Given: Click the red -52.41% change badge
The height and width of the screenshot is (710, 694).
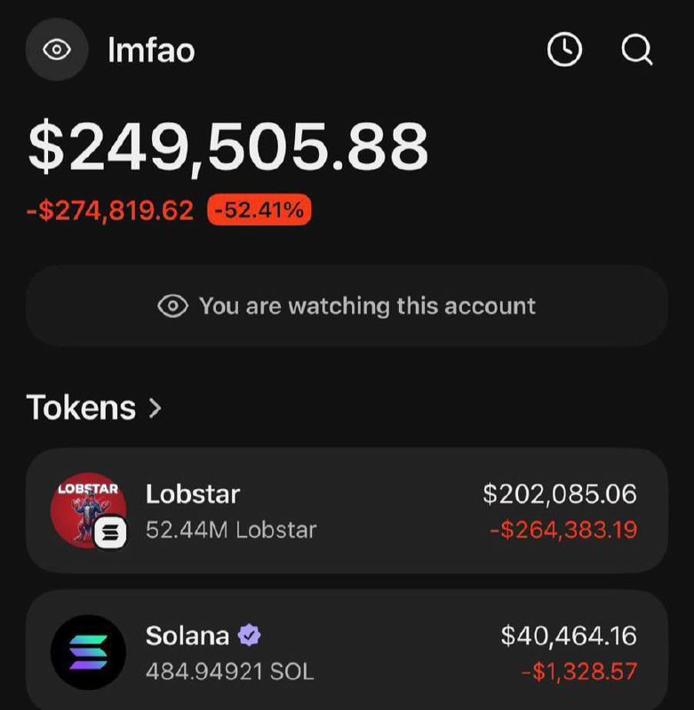Looking at the screenshot, I should 259,210.
